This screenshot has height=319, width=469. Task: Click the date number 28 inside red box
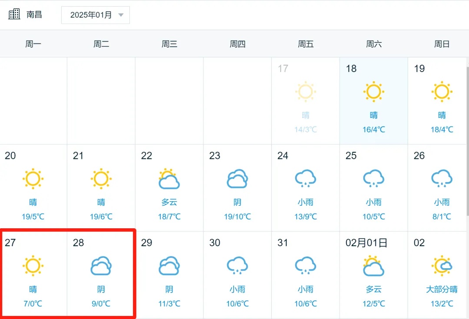(78, 243)
